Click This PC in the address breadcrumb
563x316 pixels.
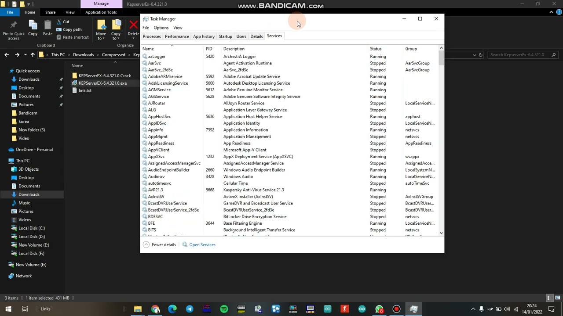[58, 55]
